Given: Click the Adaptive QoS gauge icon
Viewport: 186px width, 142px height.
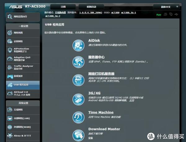Looking at the screenshot, I should [x=10, y=59].
